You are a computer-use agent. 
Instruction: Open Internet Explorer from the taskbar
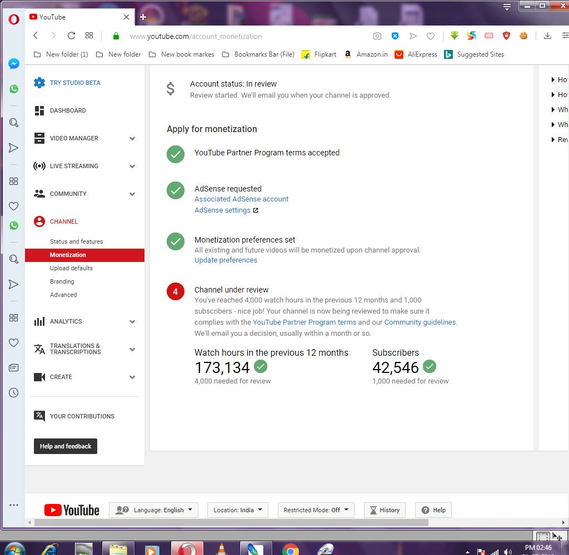50,549
